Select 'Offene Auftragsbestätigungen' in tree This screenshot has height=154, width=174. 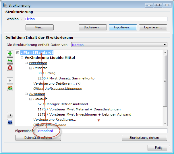point(57,89)
